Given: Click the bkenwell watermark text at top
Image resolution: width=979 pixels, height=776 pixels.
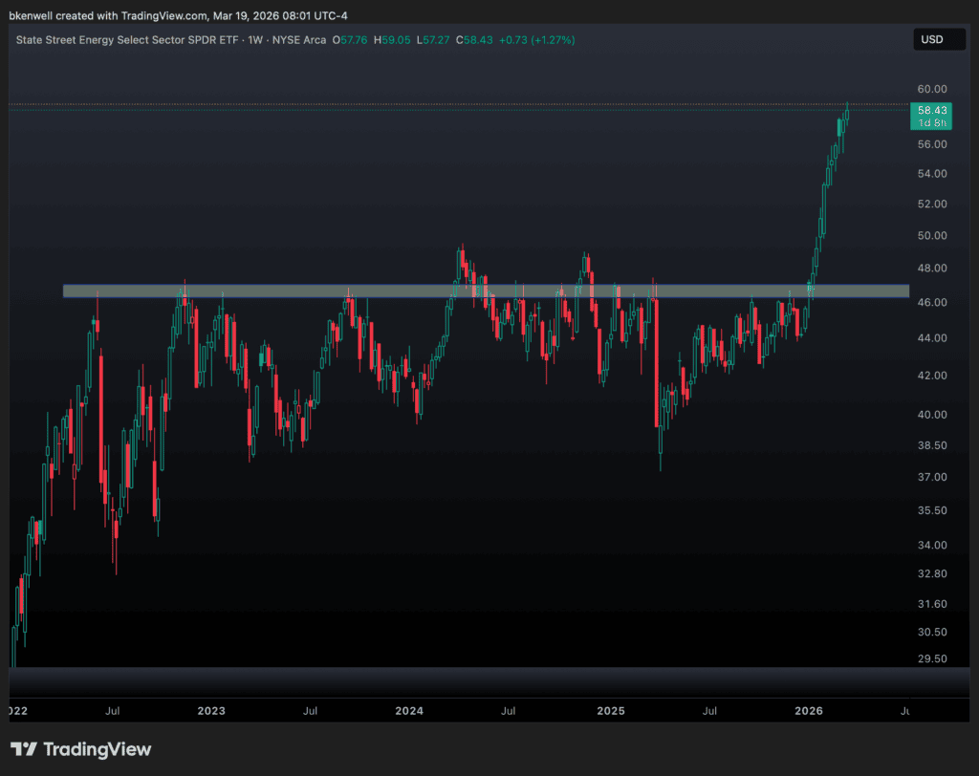Looking at the screenshot, I should point(33,15).
